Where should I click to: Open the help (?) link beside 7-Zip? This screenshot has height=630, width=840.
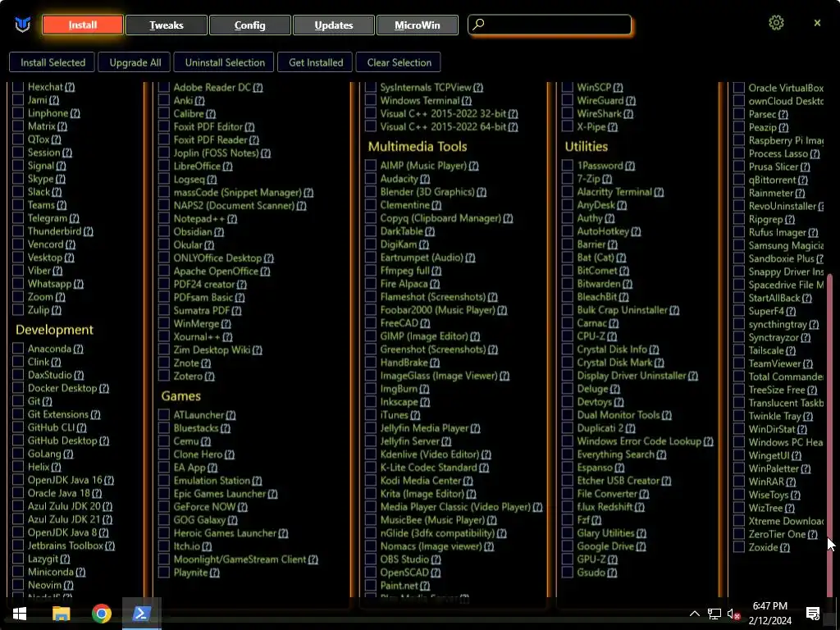pyautogui.click(x=607, y=179)
